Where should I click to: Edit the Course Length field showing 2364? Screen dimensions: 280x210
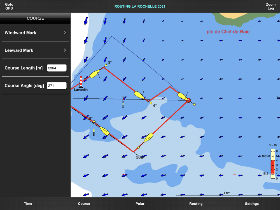(x=57, y=68)
